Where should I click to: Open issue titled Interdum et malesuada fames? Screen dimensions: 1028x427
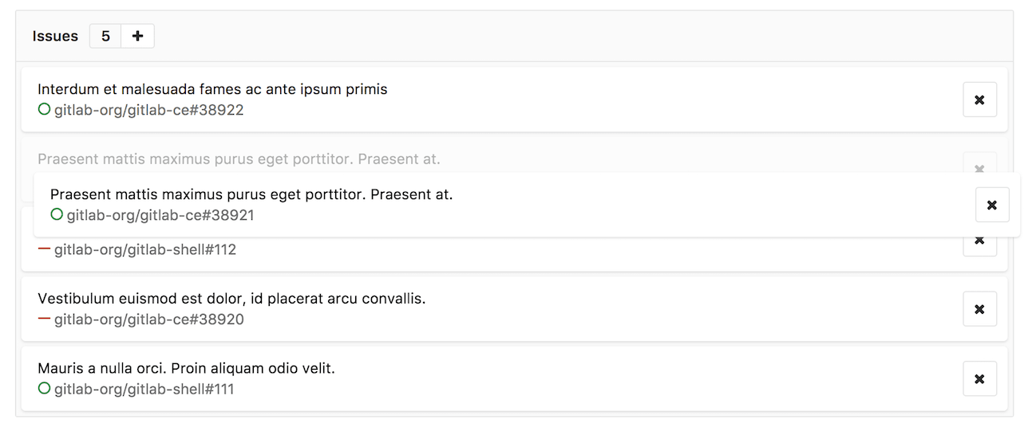pos(212,89)
